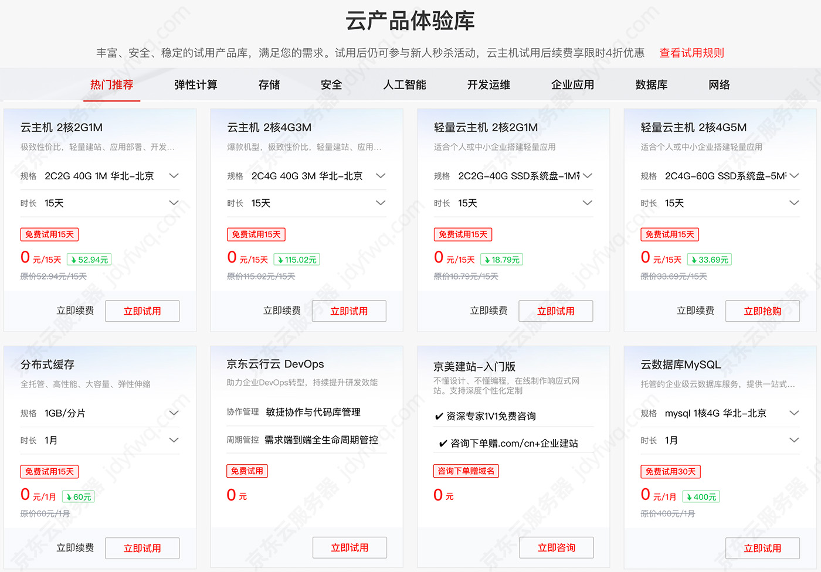This screenshot has height=572, width=821.
Task: Click 立即续费 for 云主机 2核2G1M
Action: [75, 311]
